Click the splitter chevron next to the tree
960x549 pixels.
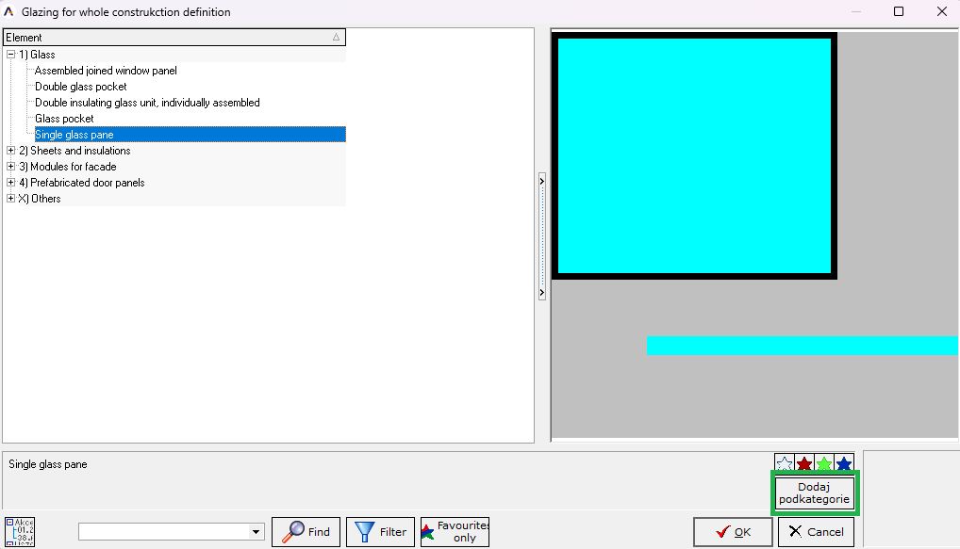(x=540, y=181)
